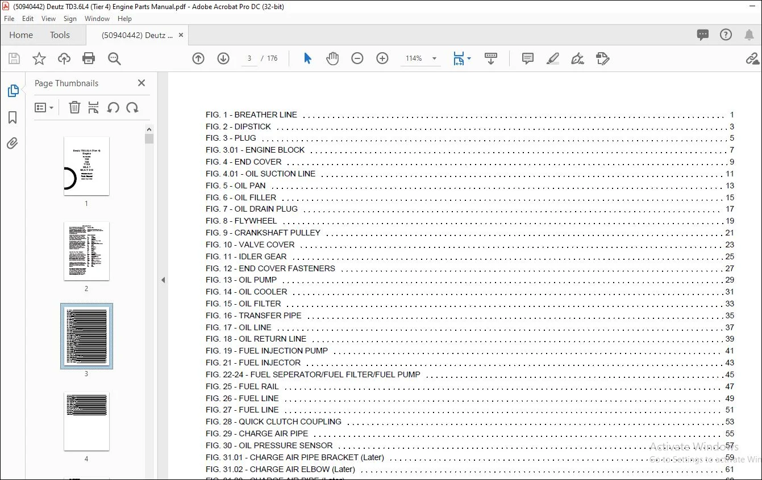The image size is (762, 480).
Task: Open the help question mark
Action: coord(726,35)
